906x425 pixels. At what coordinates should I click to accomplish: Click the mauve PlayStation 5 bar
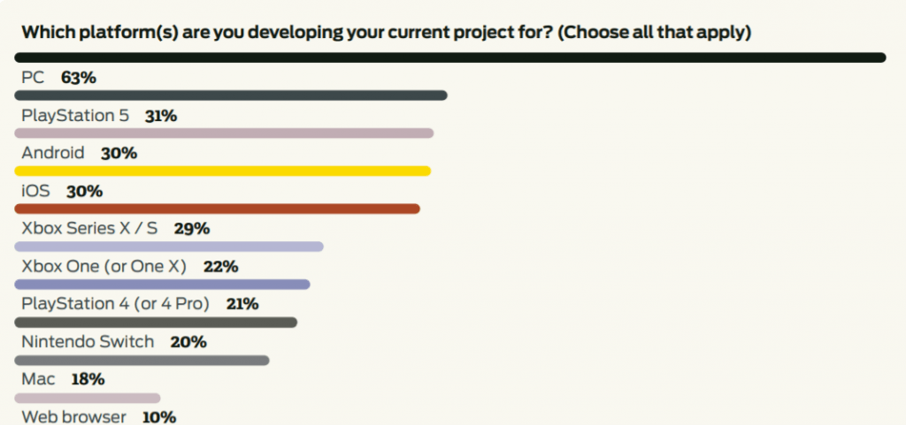[x=224, y=133]
